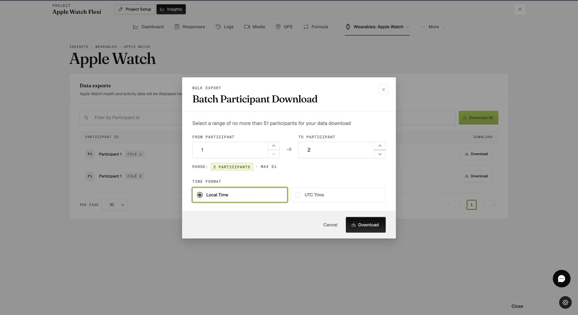Open the Dashboard tab
The height and width of the screenshot is (315, 578).
148,27
